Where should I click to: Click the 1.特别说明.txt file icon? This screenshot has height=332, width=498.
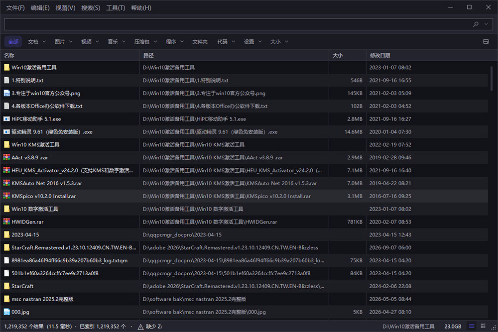[6, 80]
